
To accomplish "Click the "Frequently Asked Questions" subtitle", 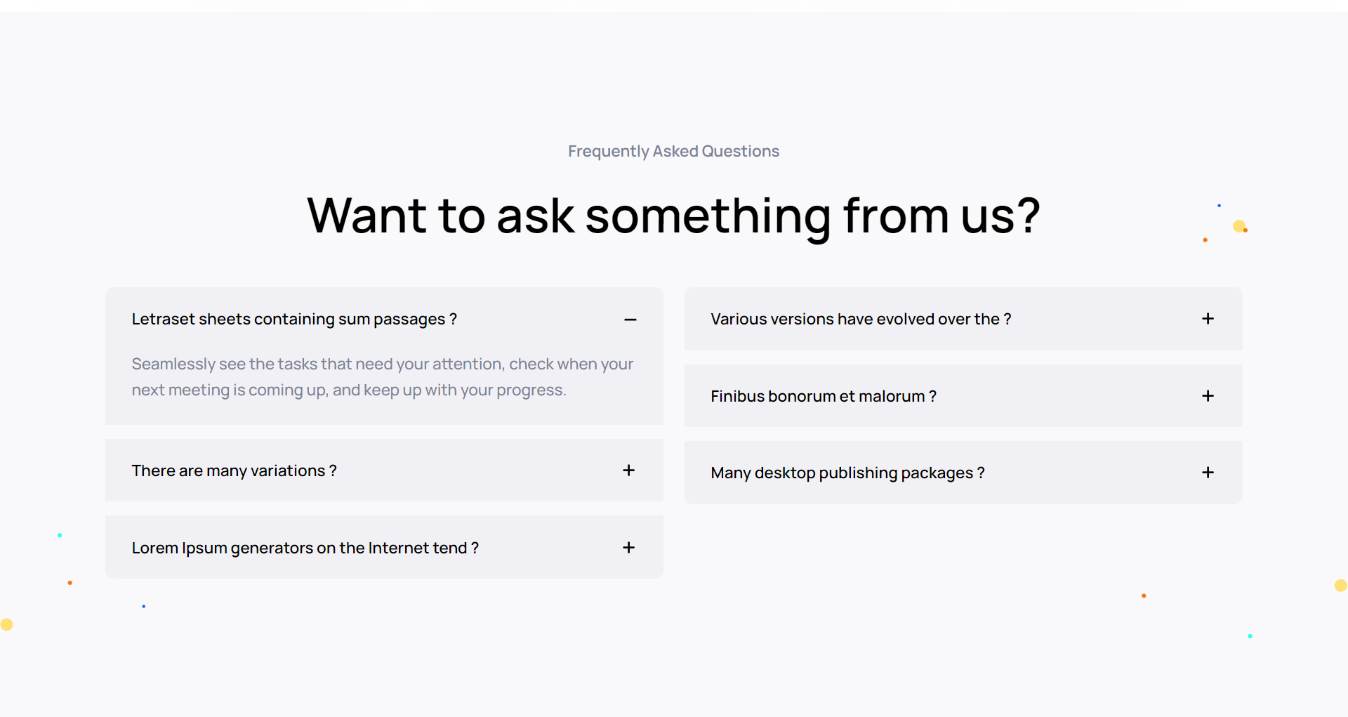I will coord(673,152).
